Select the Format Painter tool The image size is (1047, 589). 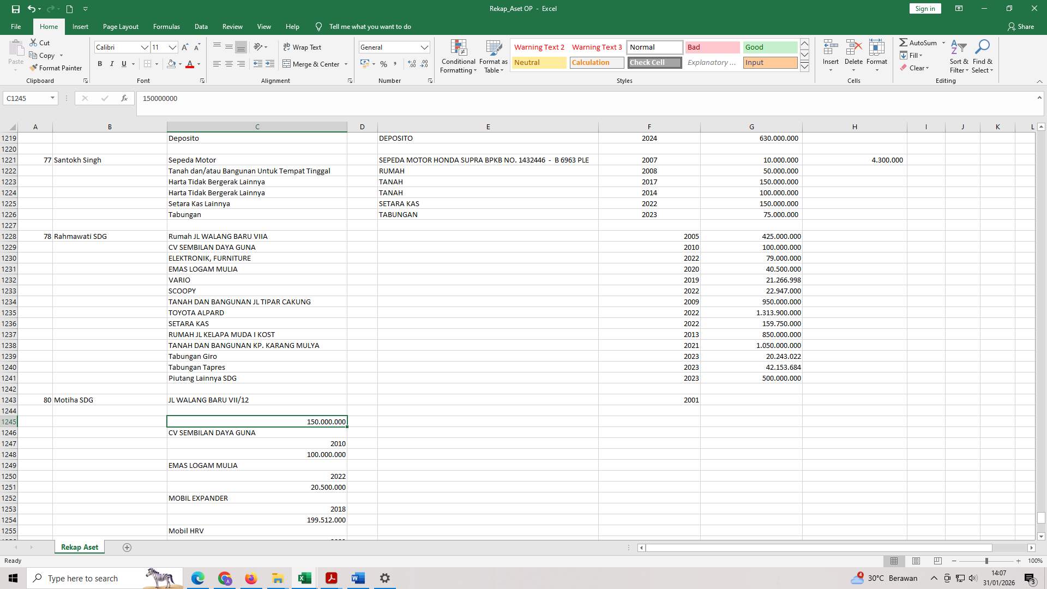56,68
